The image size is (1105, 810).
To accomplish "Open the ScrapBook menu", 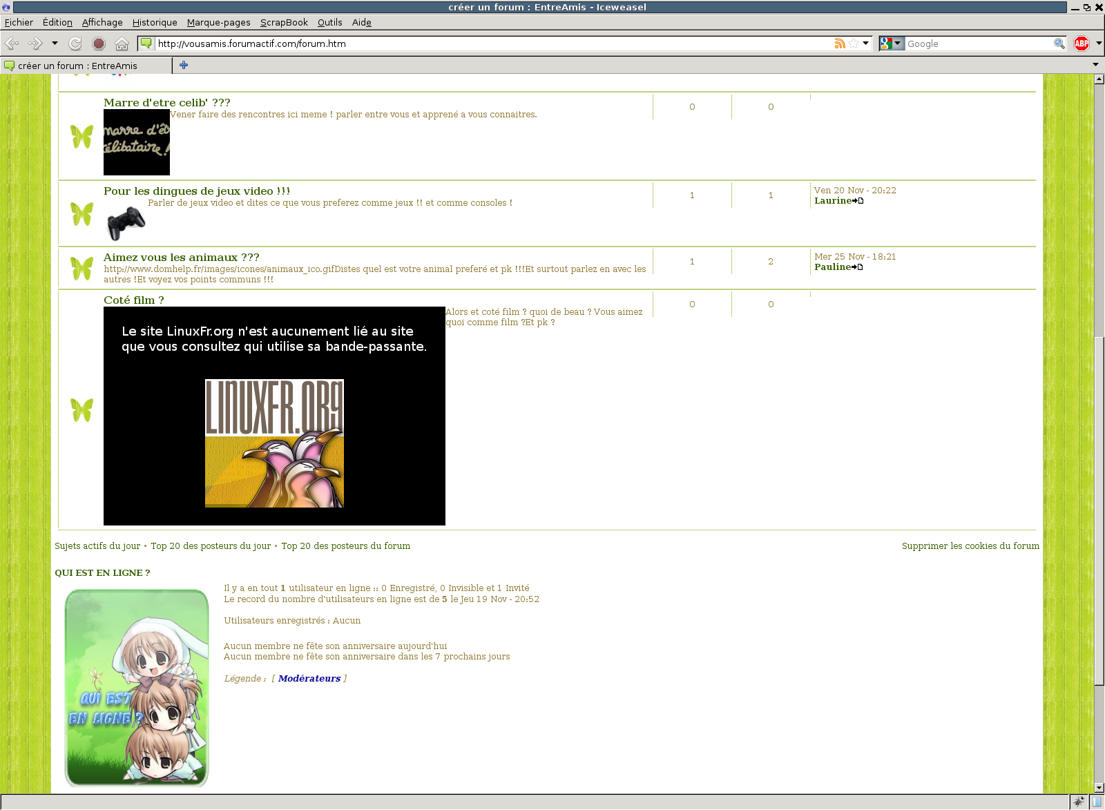I will (284, 22).
